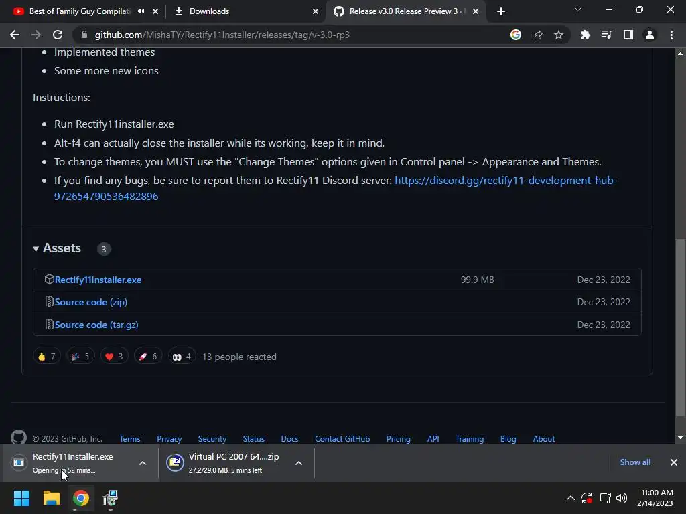
Task: Bookmark this page with star icon
Action: click(x=559, y=35)
